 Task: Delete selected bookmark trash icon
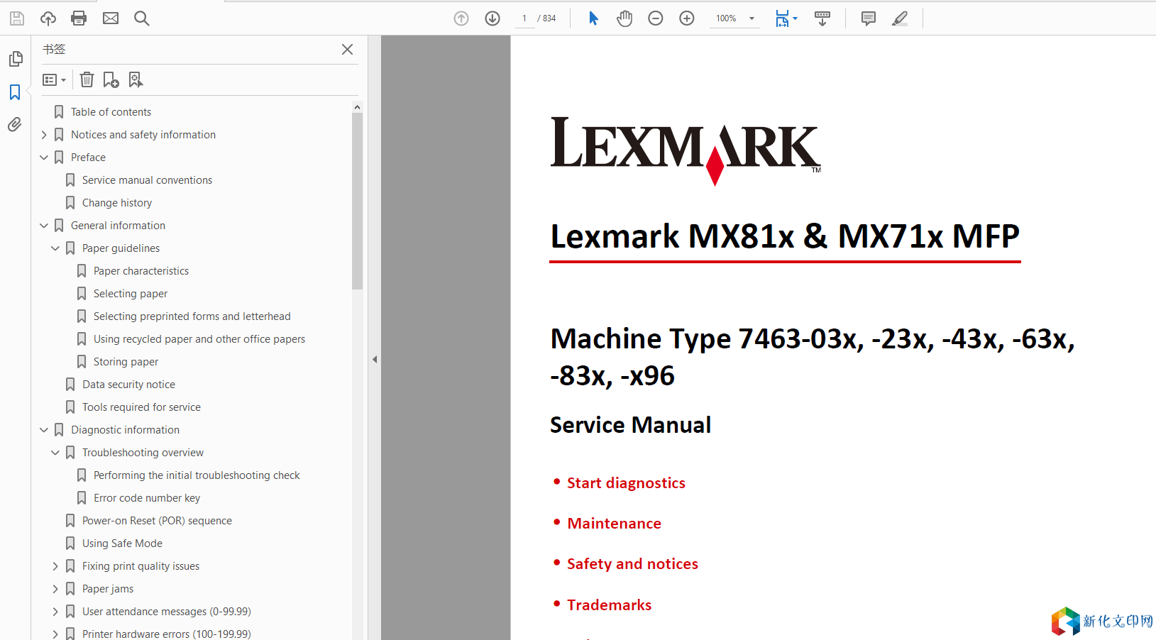[x=87, y=79]
